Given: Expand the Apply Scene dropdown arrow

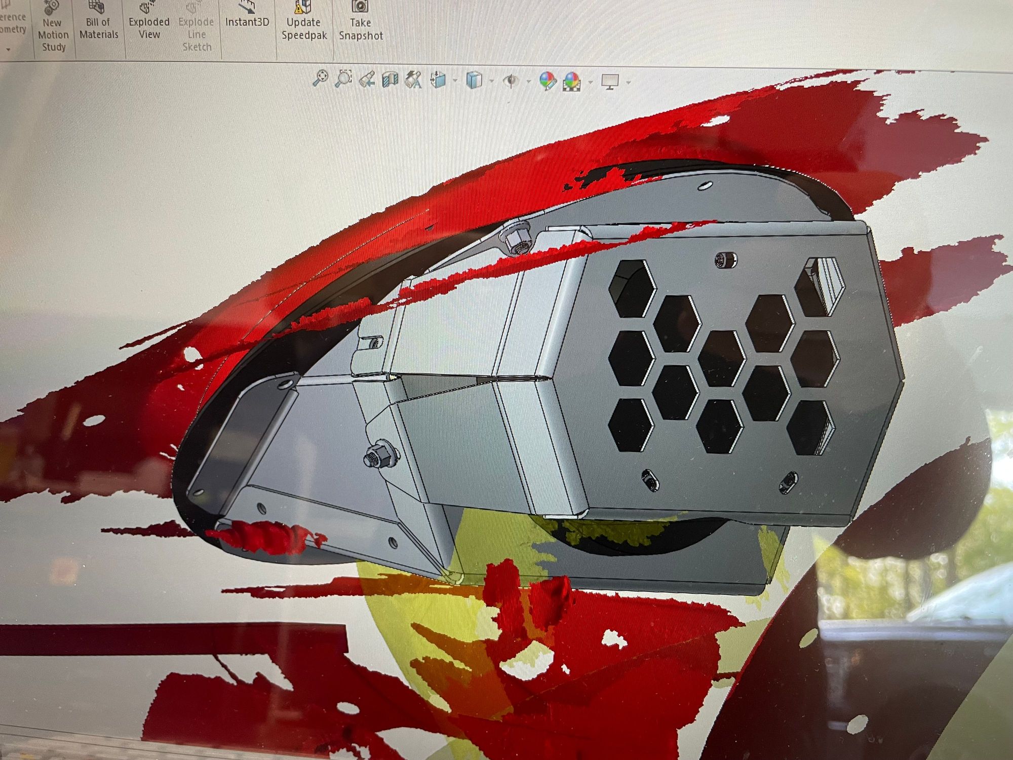Looking at the screenshot, I should click(x=590, y=82).
